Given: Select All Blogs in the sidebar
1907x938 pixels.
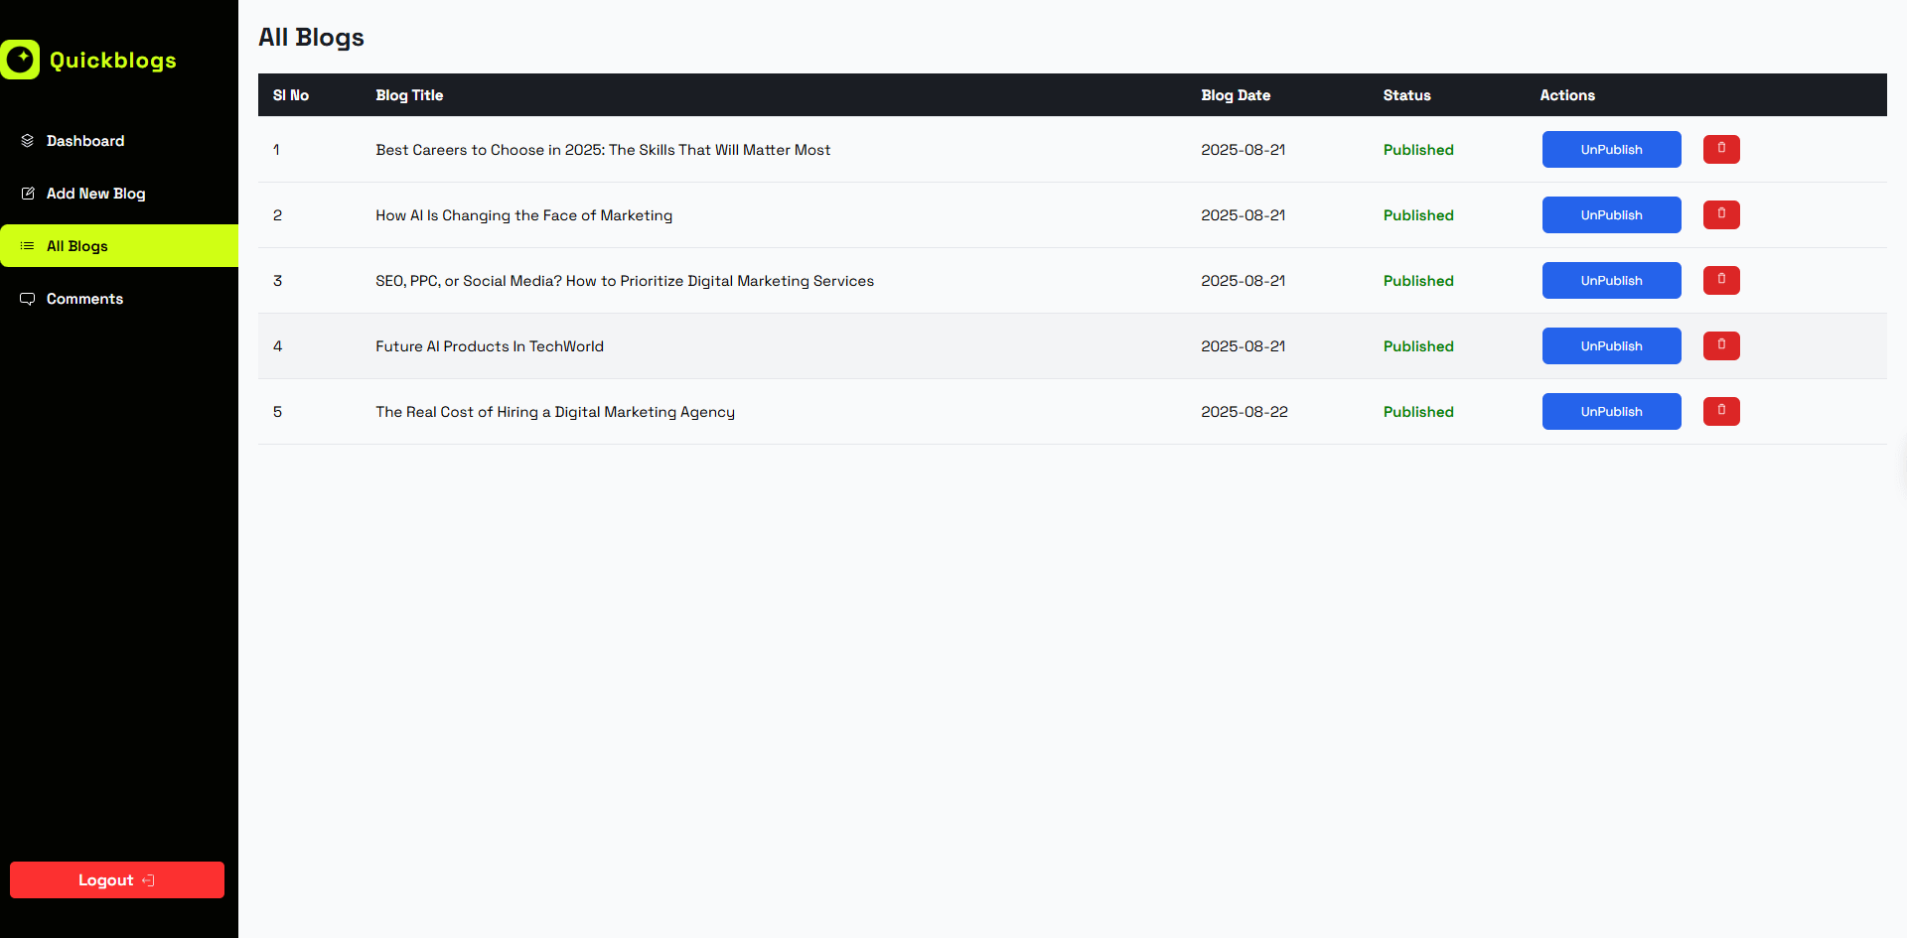Looking at the screenshot, I should point(77,246).
